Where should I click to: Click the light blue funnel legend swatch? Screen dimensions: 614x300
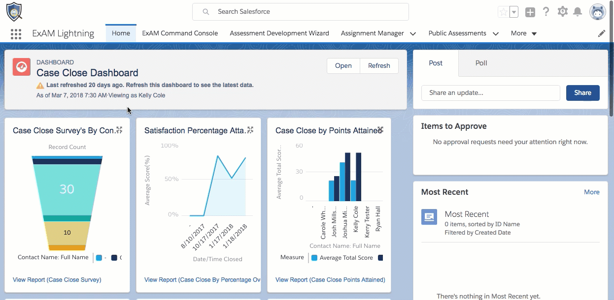[99, 258]
